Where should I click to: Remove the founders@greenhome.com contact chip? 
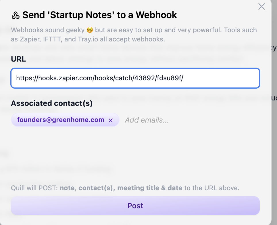point(111,121)
